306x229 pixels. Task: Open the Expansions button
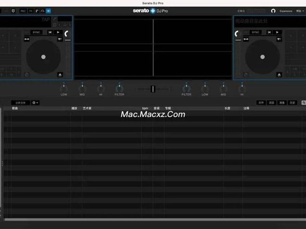pos(286,11)
